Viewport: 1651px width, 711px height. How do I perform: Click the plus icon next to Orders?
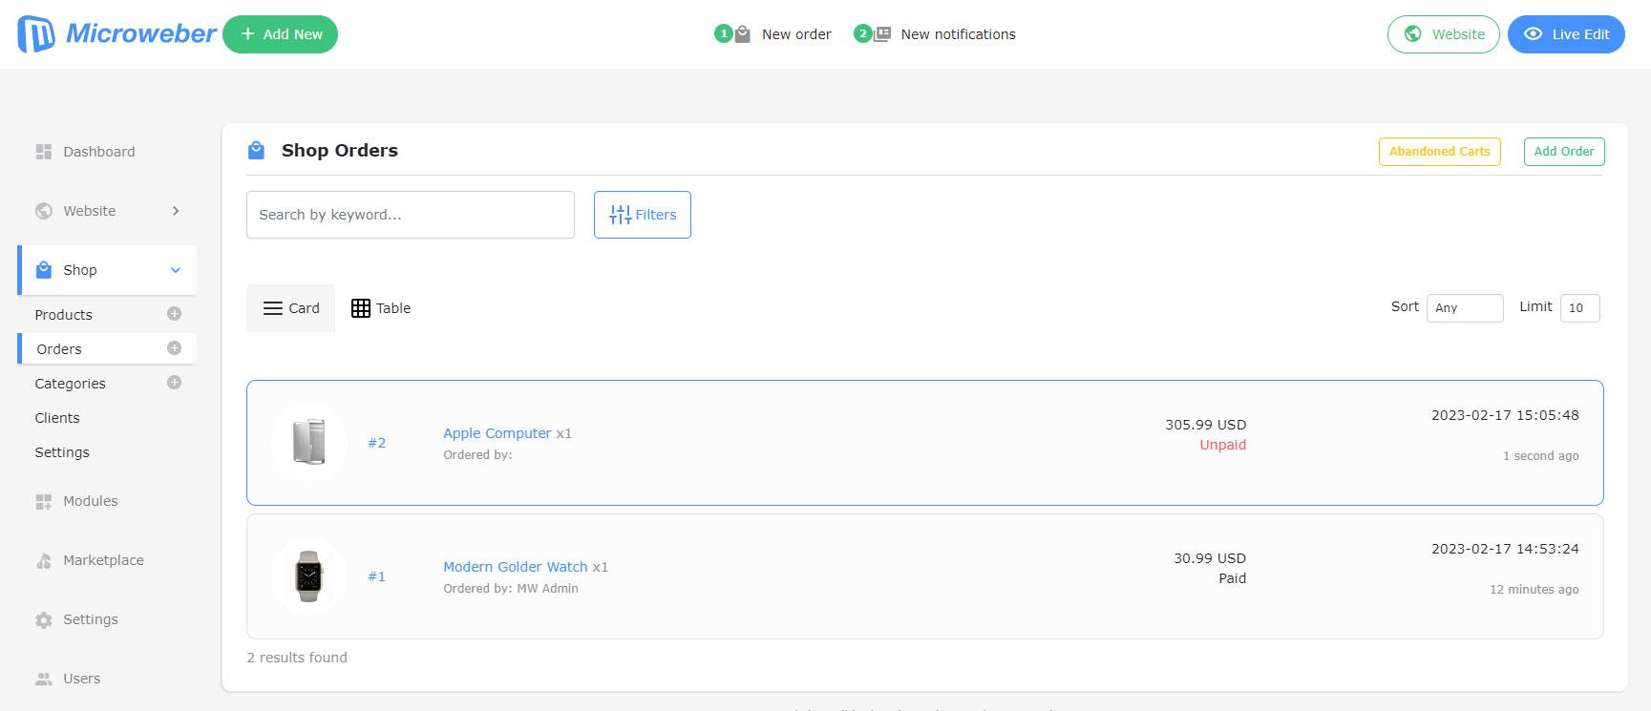(174, 348)
